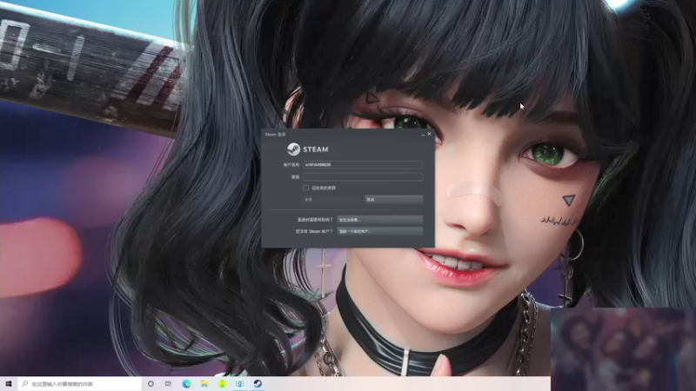Click create a new Steam account button
This screenshot has height=391, width=696.
(380, 231)
